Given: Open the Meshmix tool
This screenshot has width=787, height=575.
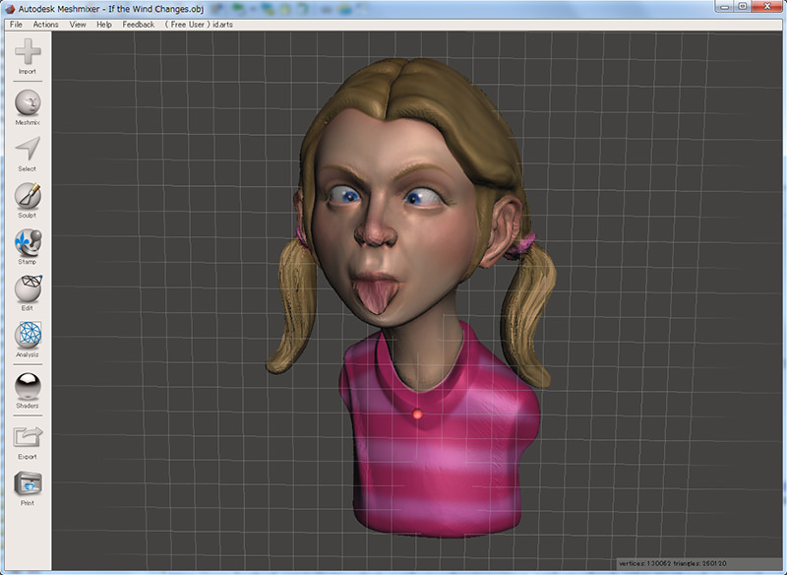Looking at the screenshot, I should click(x=28, y=103).
